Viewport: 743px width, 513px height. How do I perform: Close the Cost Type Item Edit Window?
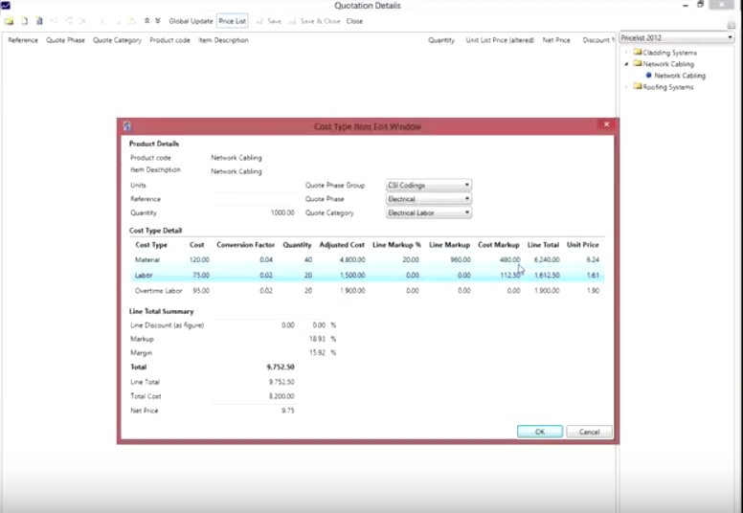pyautogui.click(x=605, y=125)
